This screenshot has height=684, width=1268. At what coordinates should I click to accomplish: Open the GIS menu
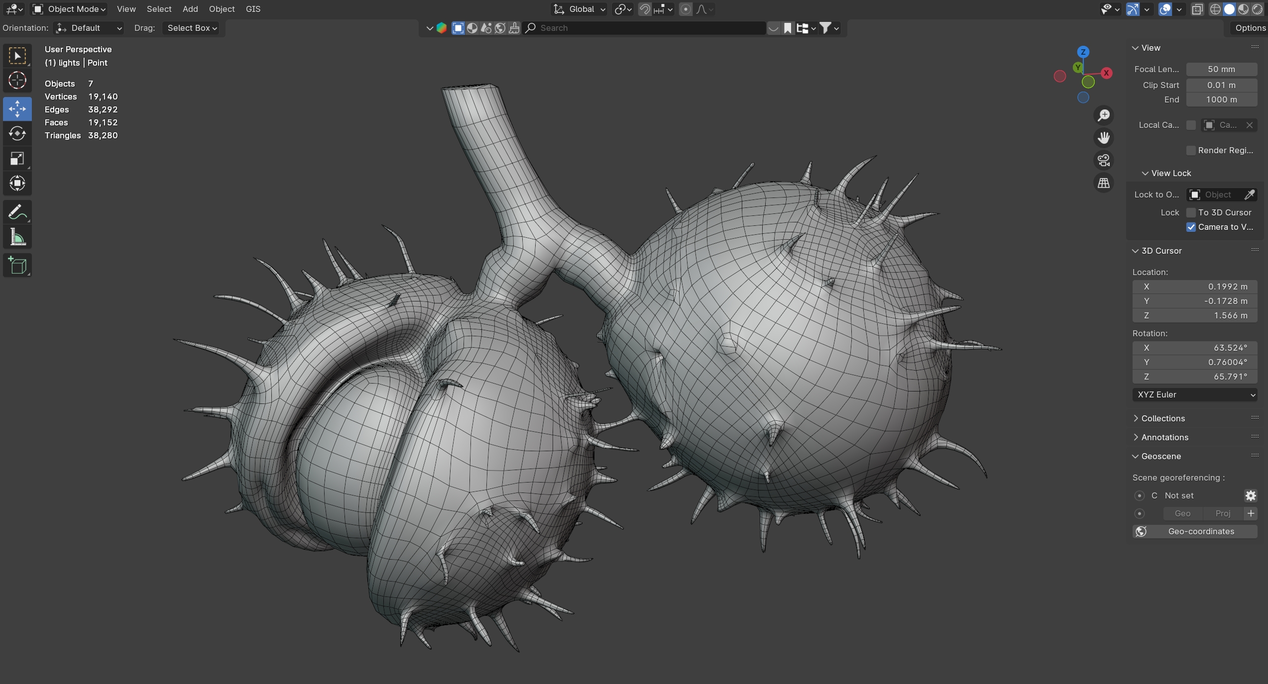click(x=253, y=9)
